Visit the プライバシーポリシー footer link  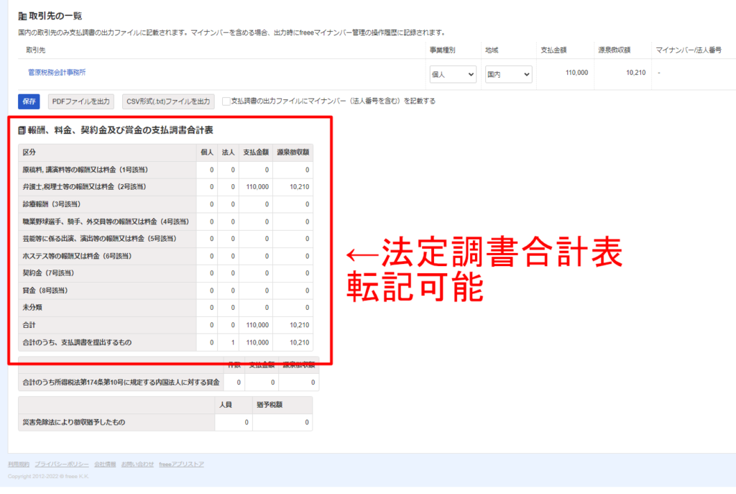pos(61,464)
